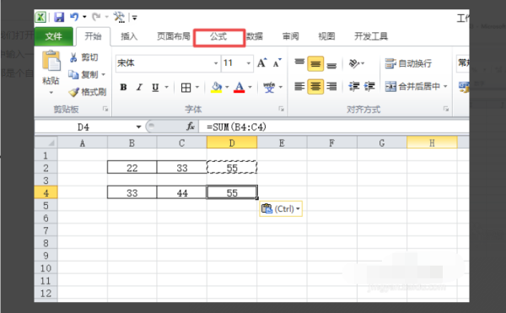Open the Undo history dropdown arrow

point(84,17)
